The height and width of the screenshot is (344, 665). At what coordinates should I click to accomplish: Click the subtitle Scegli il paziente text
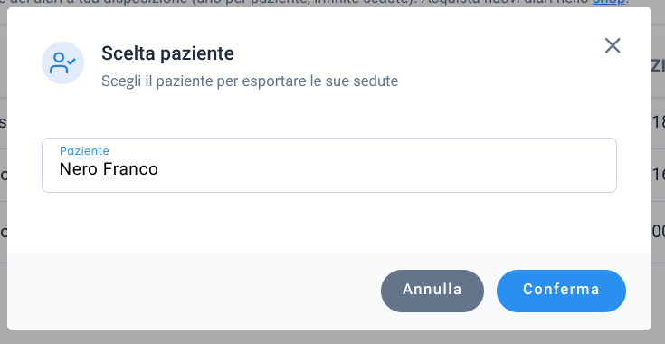250,81
